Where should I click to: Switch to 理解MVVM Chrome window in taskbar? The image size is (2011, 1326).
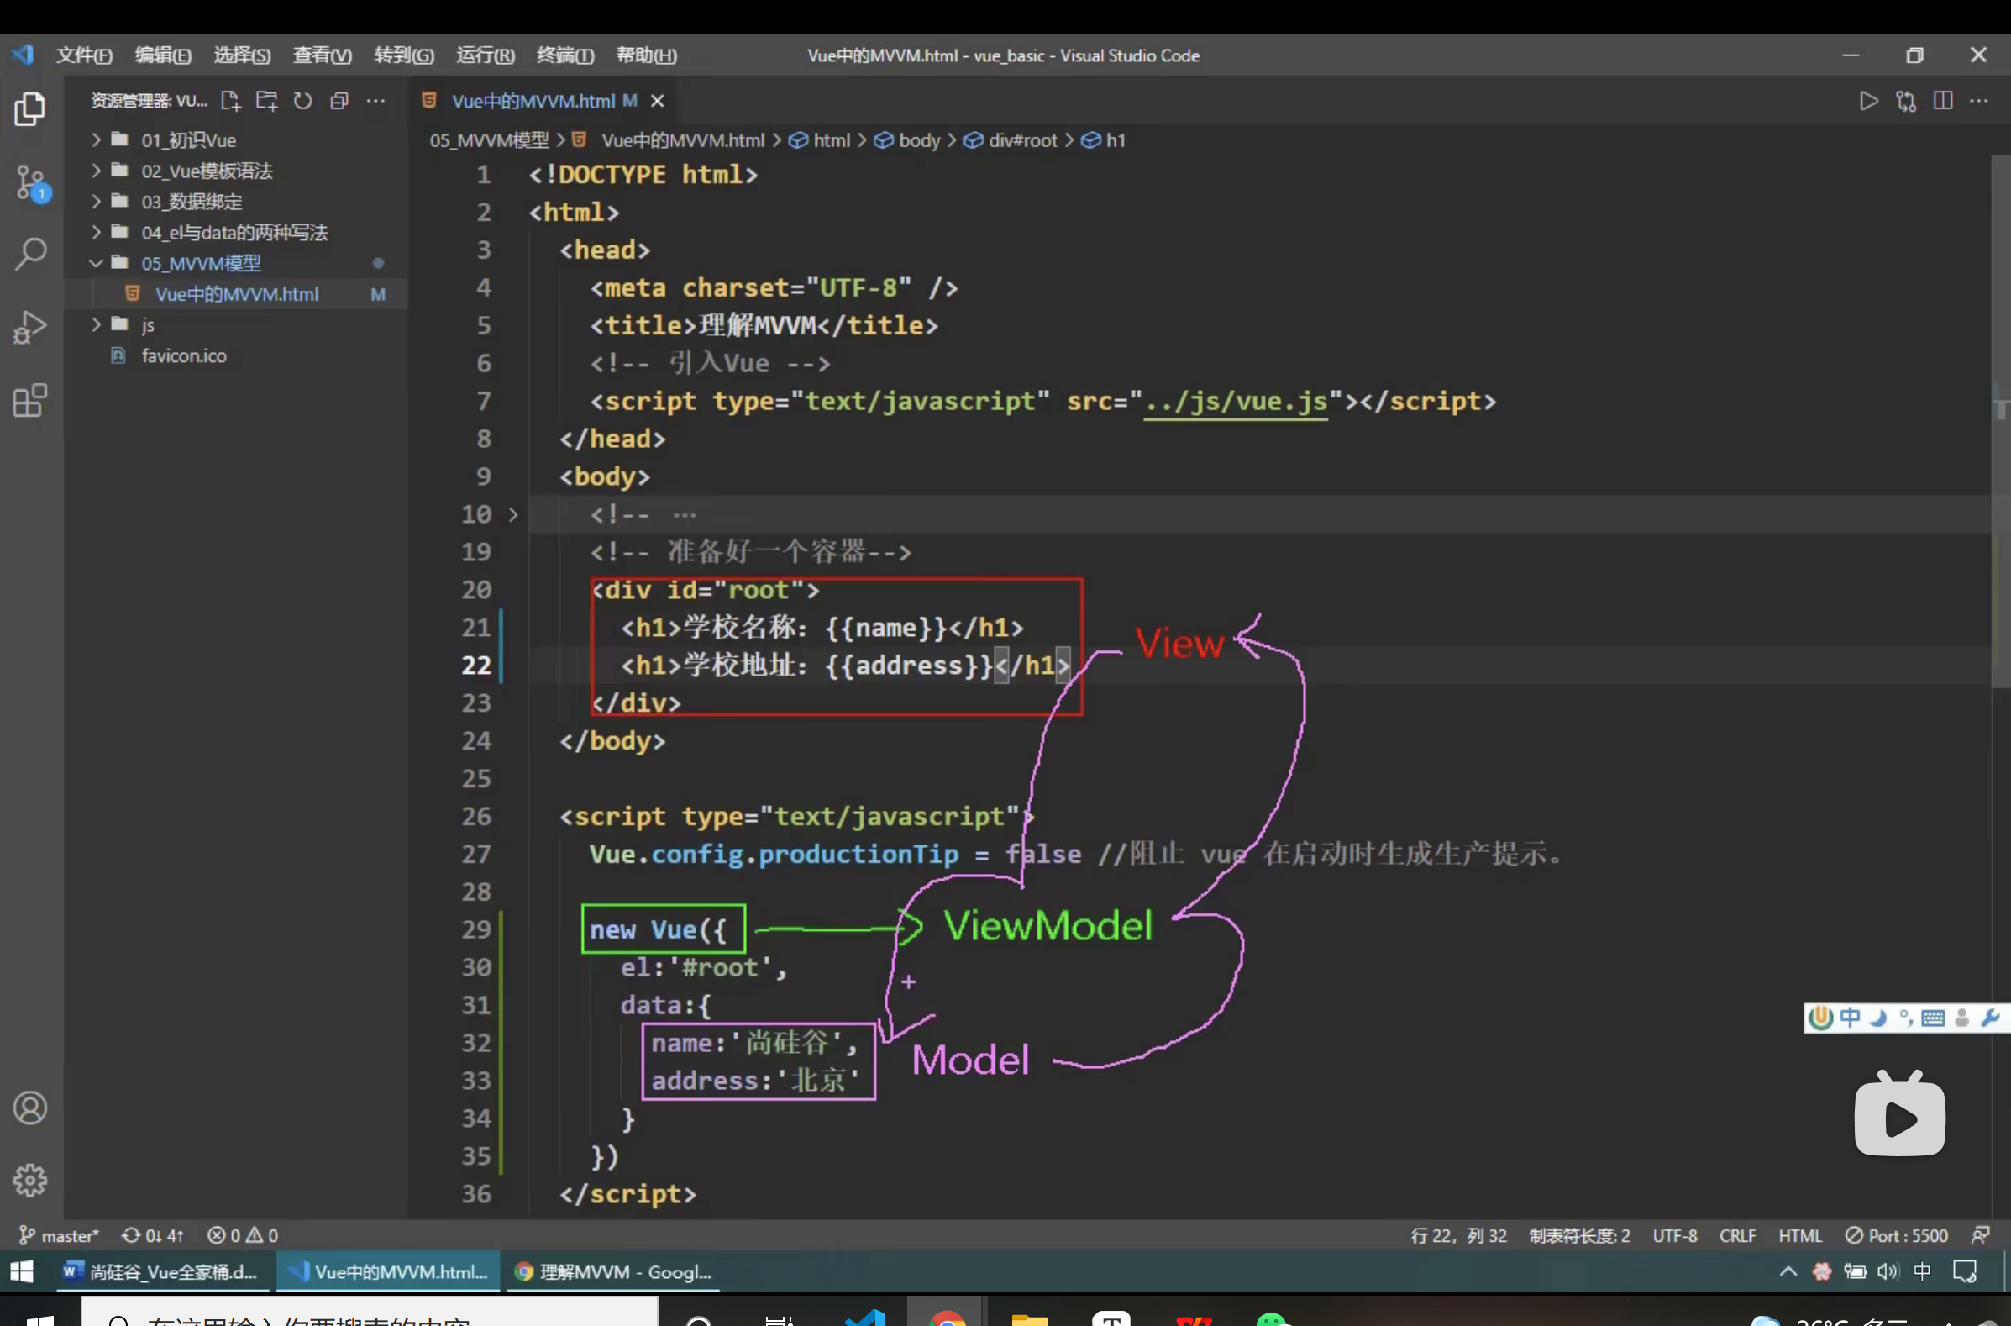(x=614, y=1271)
